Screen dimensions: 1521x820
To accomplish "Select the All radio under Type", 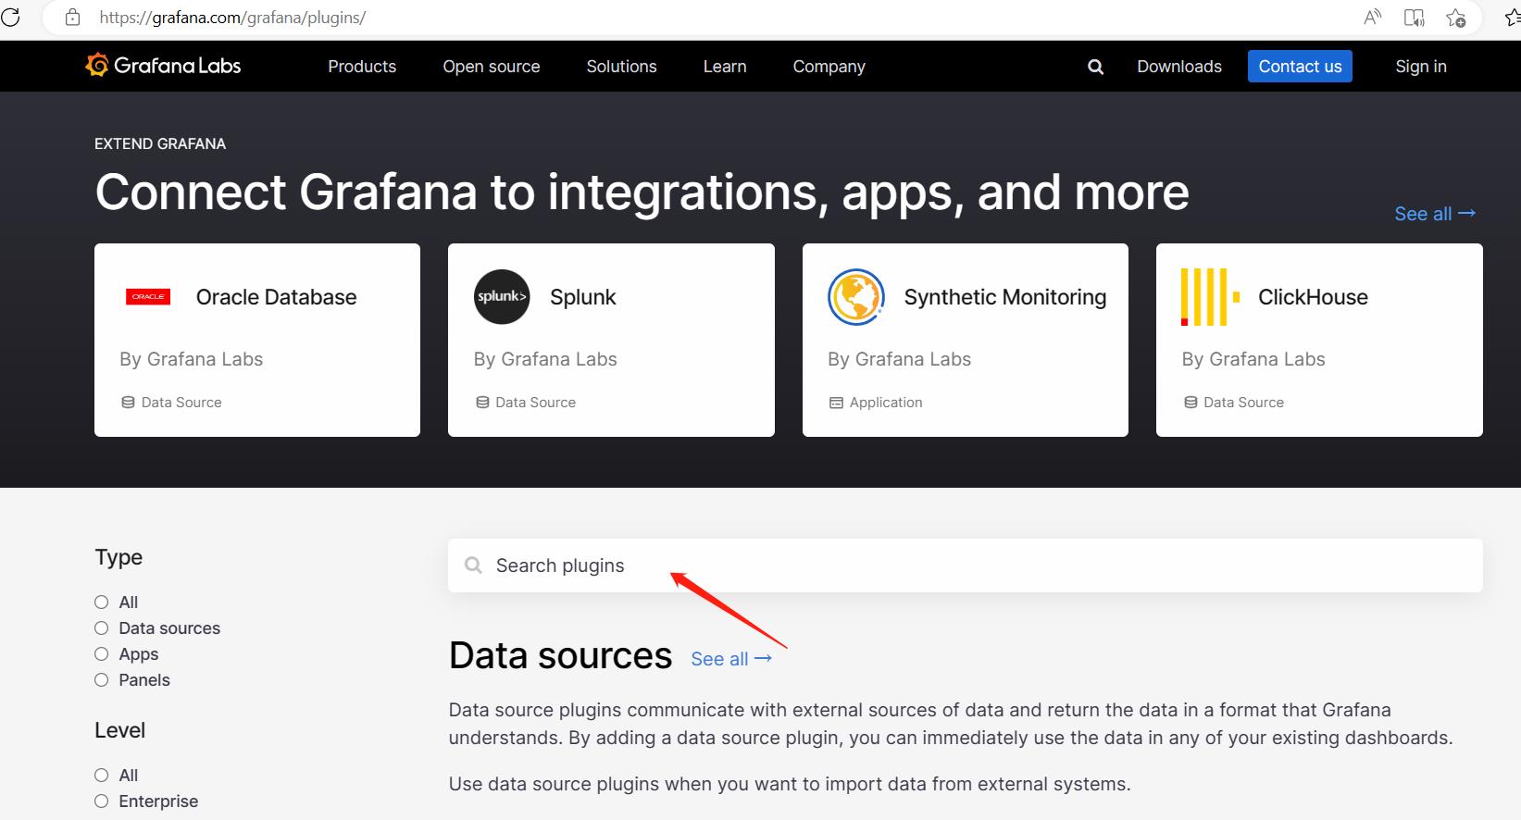I will pyautogui.click(x=102, y=603).
